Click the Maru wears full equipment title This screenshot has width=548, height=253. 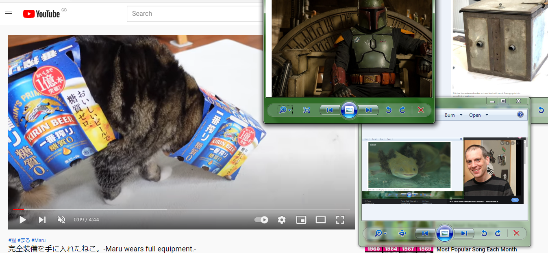point(102,249)
